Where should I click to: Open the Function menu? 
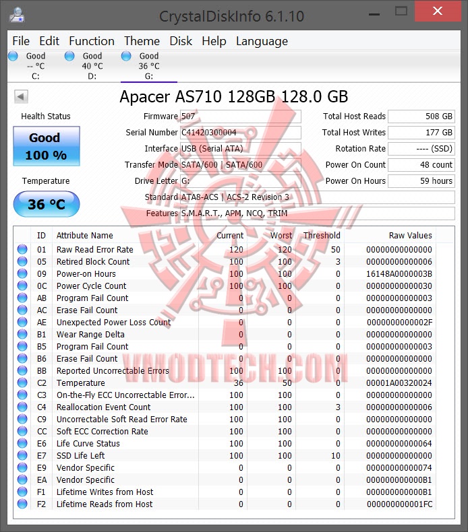[x=92, y=41]
